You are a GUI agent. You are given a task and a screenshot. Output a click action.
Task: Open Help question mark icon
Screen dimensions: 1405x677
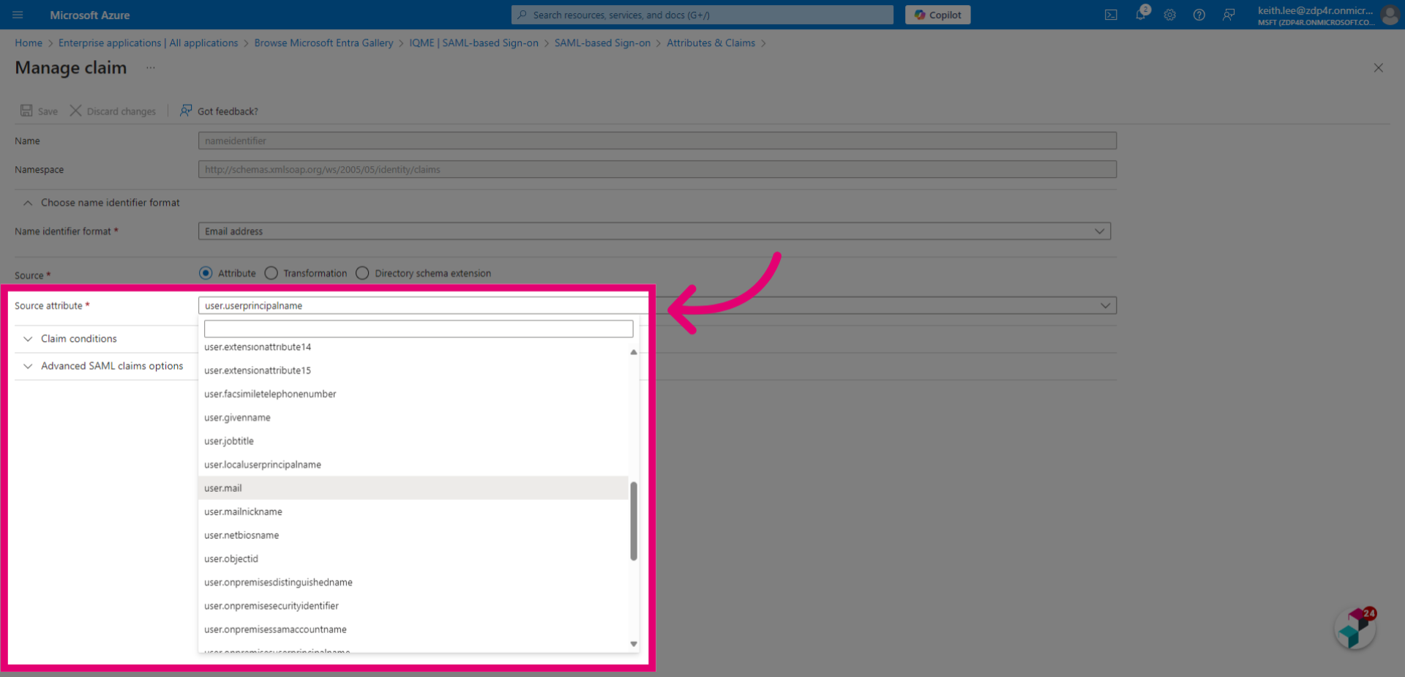[1199, 15]
